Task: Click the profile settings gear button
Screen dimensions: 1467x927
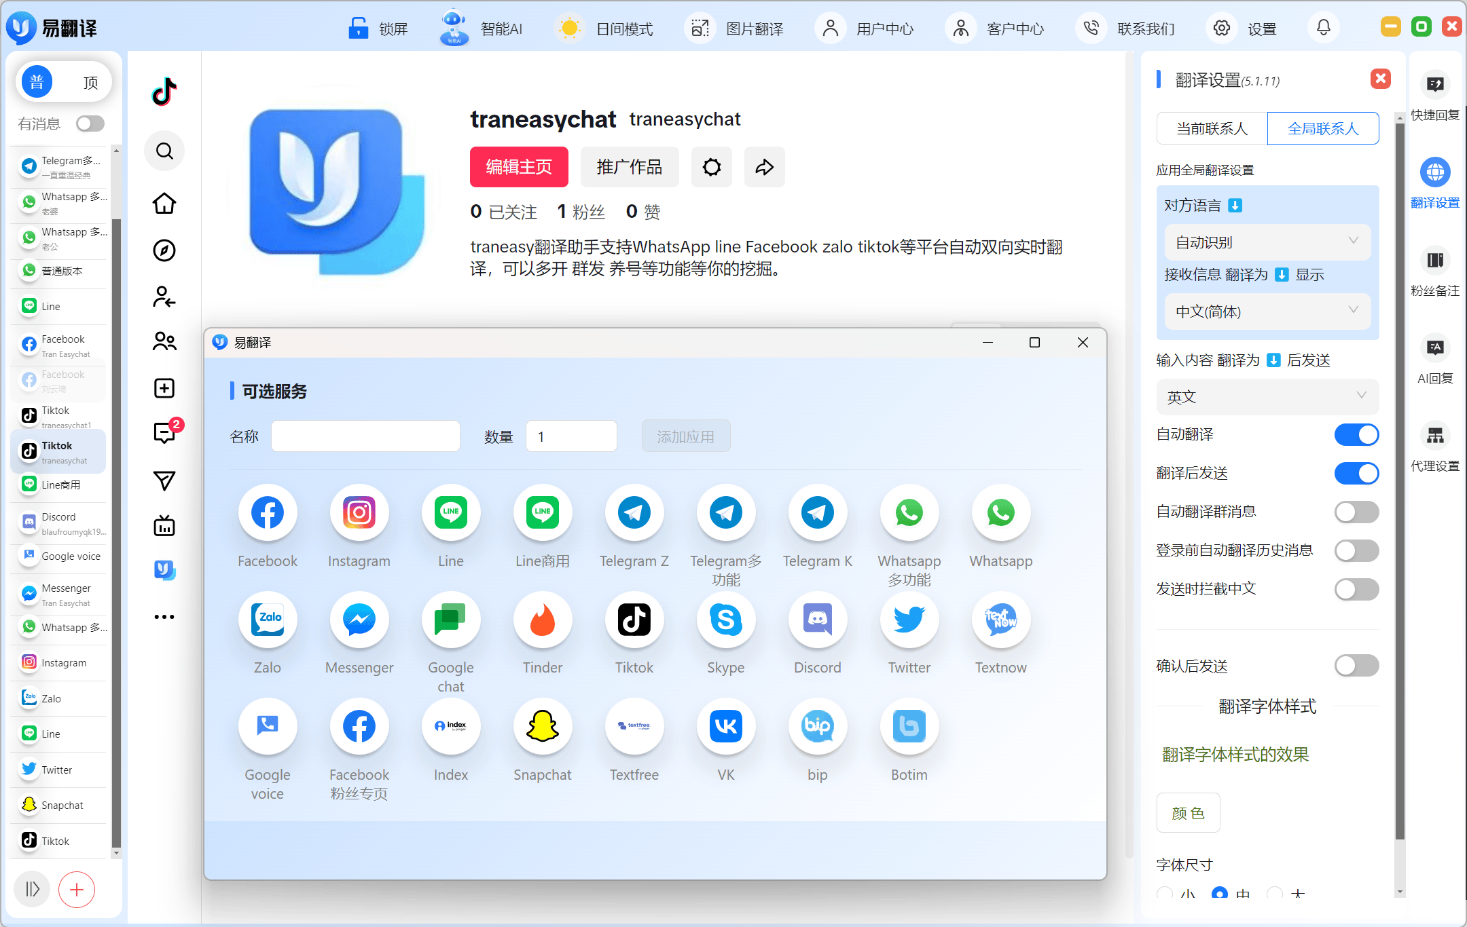Action: coord(712,167)
